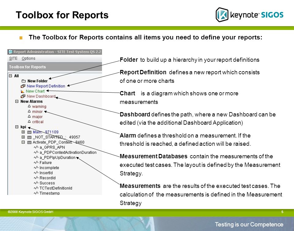294x231 pixels.
Task: Select the Failure measurement row
Action: (x=46, y=163)
